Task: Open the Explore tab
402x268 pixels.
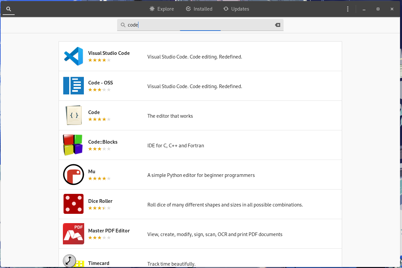Action: (162, 9)
